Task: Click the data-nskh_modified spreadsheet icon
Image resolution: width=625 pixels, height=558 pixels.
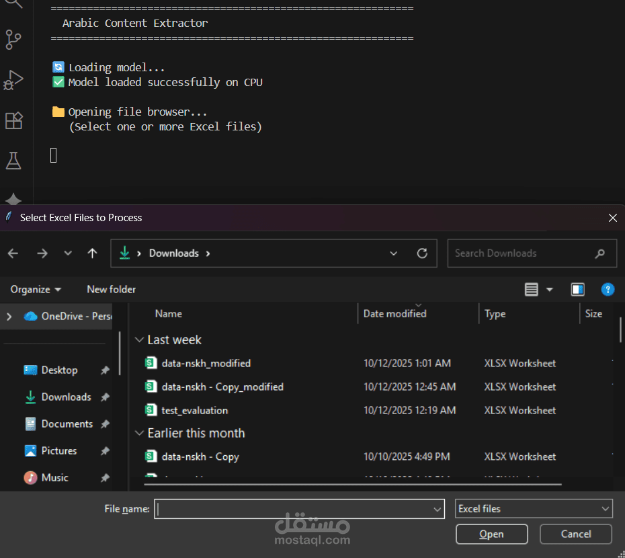Action: pos(151,363)
